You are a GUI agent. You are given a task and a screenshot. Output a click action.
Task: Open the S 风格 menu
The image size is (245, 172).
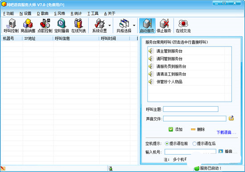pyautogui.click(x=60, y=14)
